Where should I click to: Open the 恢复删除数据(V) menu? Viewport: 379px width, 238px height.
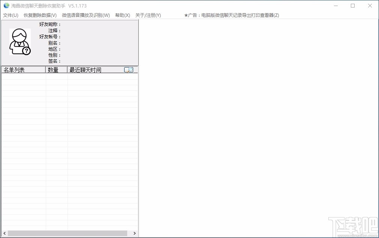tap(40, 15)
